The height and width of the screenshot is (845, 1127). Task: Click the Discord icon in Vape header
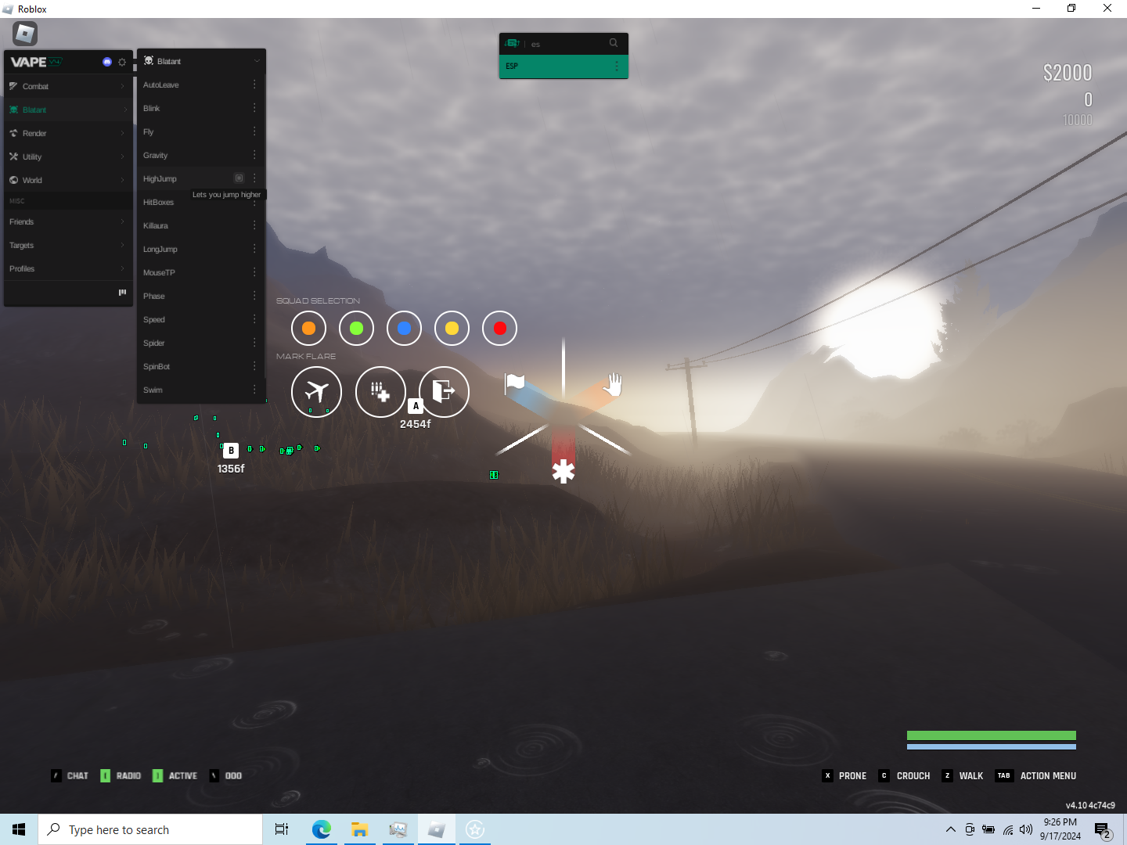click(x=107, y=62)
